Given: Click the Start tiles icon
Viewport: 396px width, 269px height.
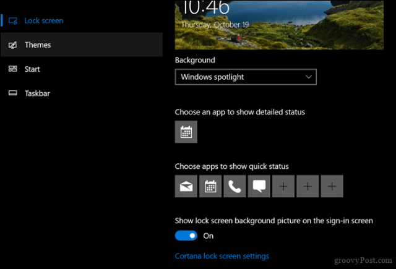Looking at the screenshot, I should (x=13, y=69).
